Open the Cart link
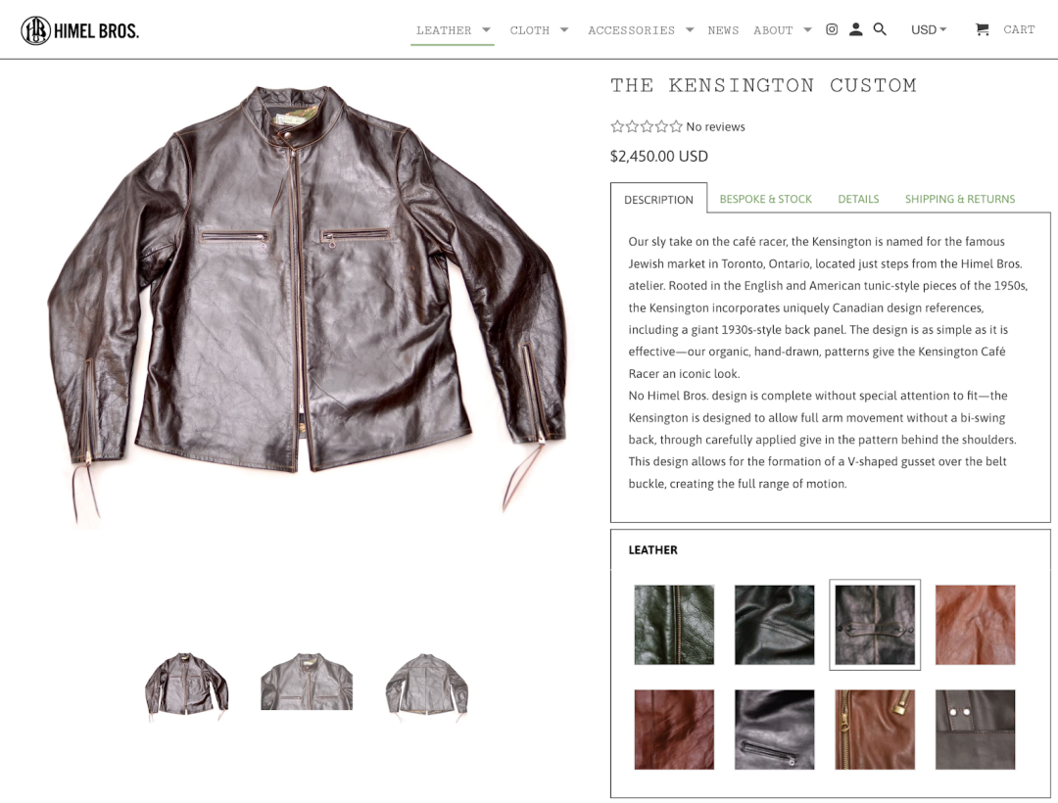This screenshot has width=1058, height=803. tap(1019, 29)
